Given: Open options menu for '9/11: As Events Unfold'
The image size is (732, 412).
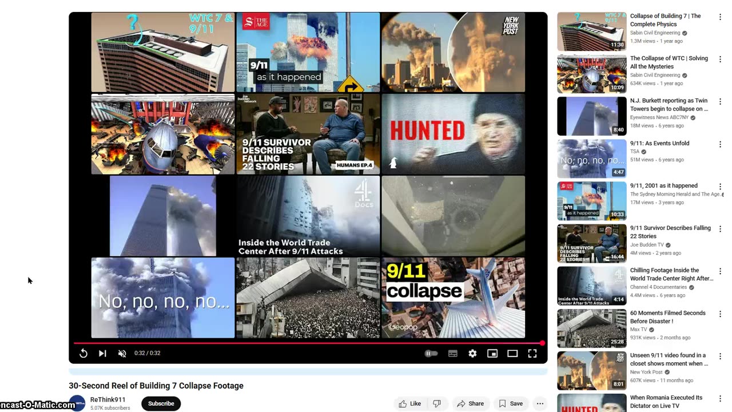Looking at the screenshot, I should pyautogui.click(x=720, y=144).
